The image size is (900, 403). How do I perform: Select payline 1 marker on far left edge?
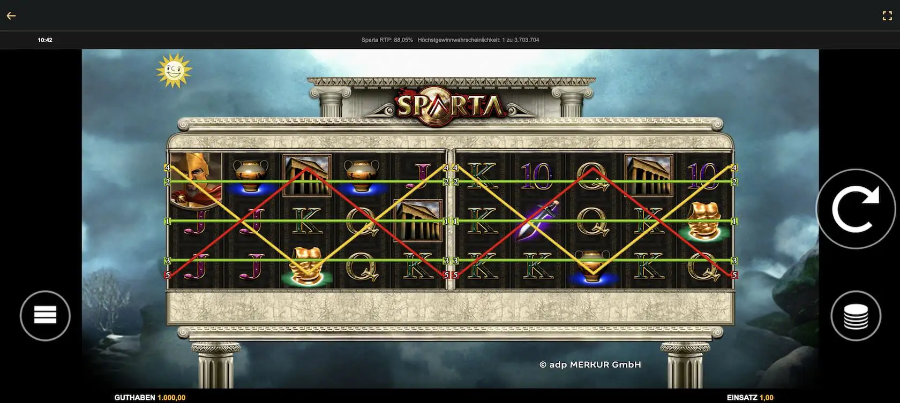tap(168, 221)
